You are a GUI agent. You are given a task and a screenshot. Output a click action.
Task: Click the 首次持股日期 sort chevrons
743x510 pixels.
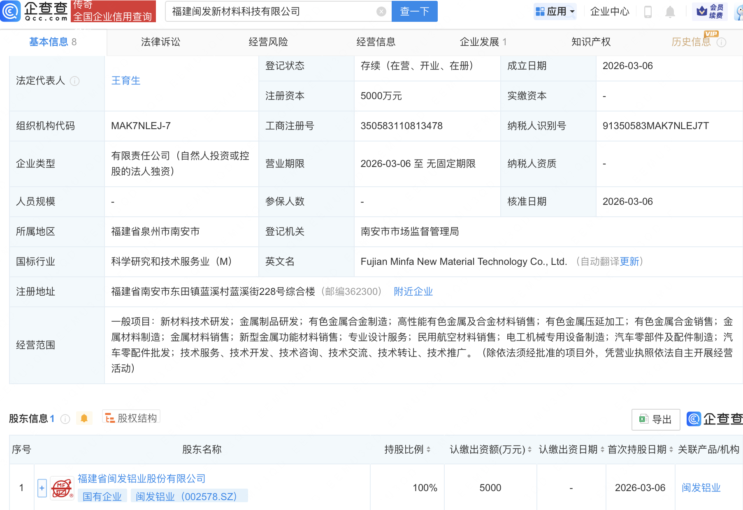tap(670, 450)
